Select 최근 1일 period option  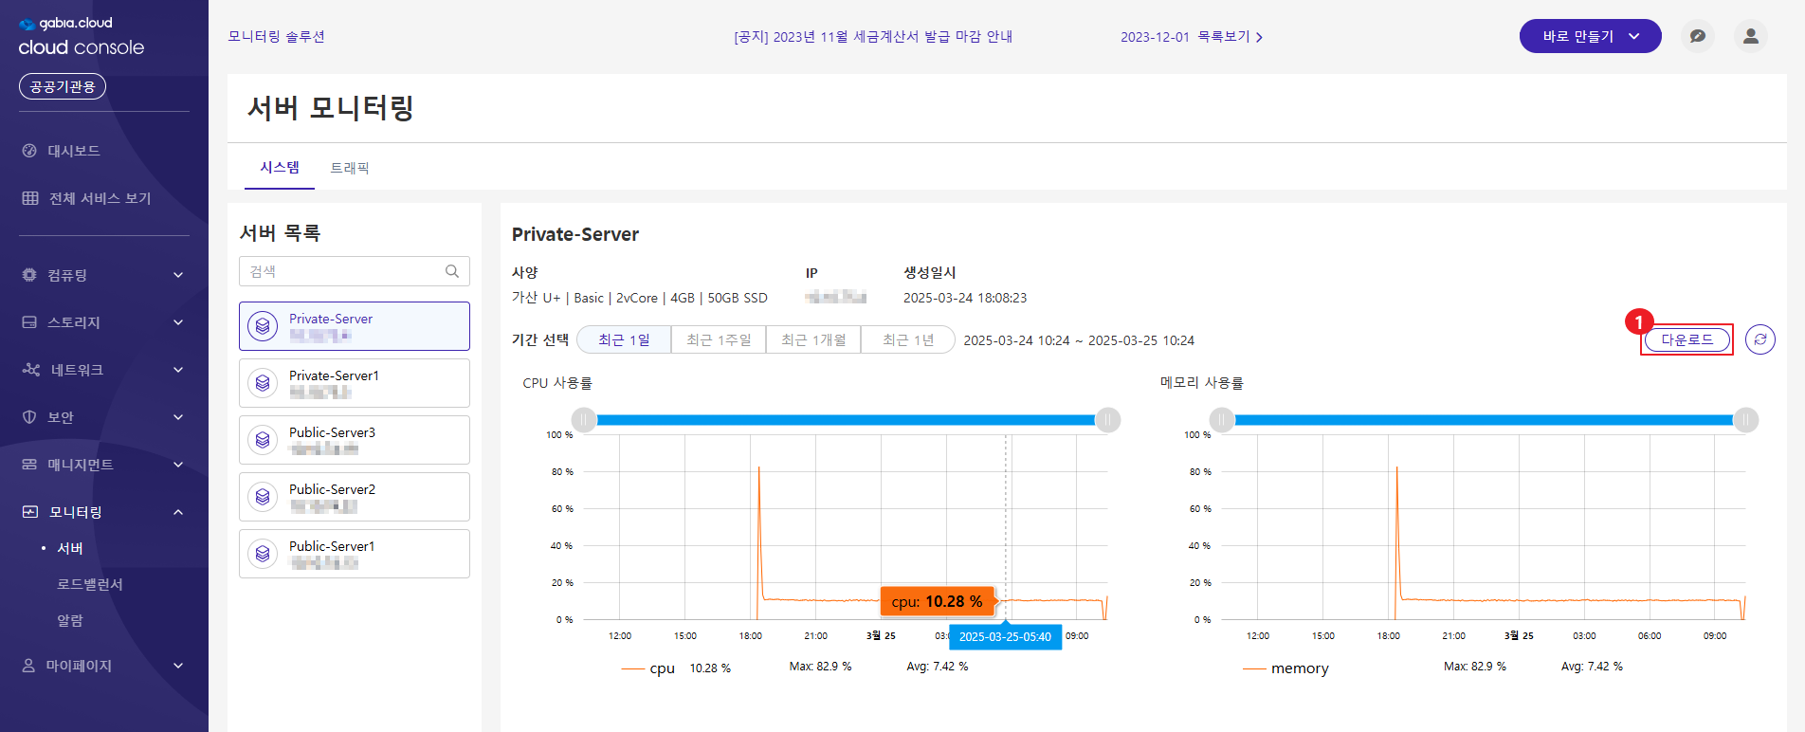tap(624, 339)
